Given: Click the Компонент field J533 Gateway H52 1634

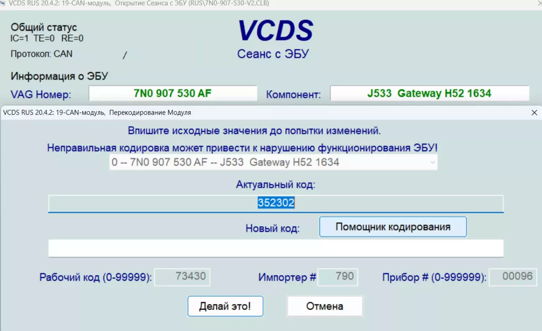Looking at the screenshot, I should [429, 93].
